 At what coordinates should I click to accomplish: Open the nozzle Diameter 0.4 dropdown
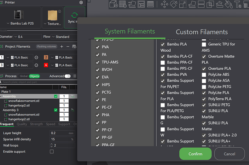point(27,37)
